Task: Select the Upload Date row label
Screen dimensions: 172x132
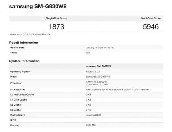Action: point(17,48)
